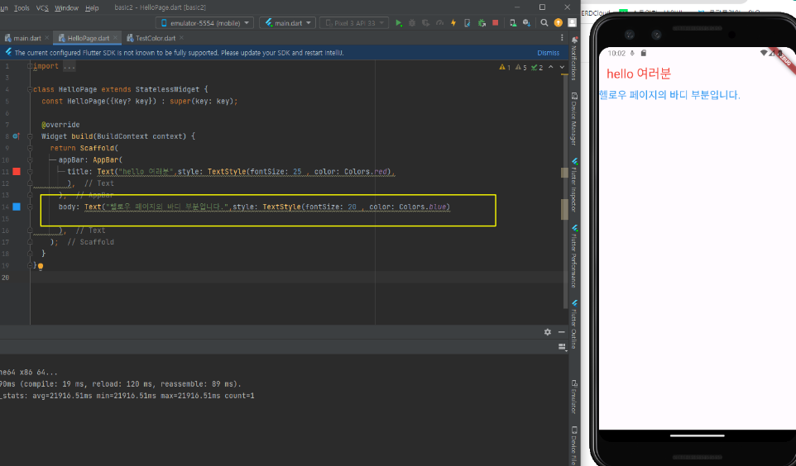Collapse the HelloPage class fold on line 4

point(30,90)
